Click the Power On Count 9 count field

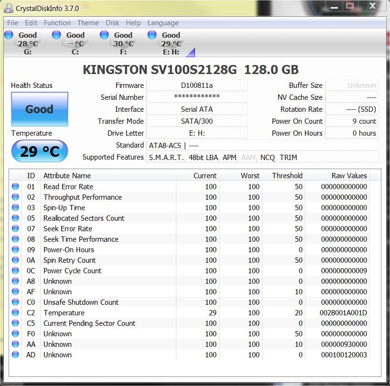coord(352,121)
